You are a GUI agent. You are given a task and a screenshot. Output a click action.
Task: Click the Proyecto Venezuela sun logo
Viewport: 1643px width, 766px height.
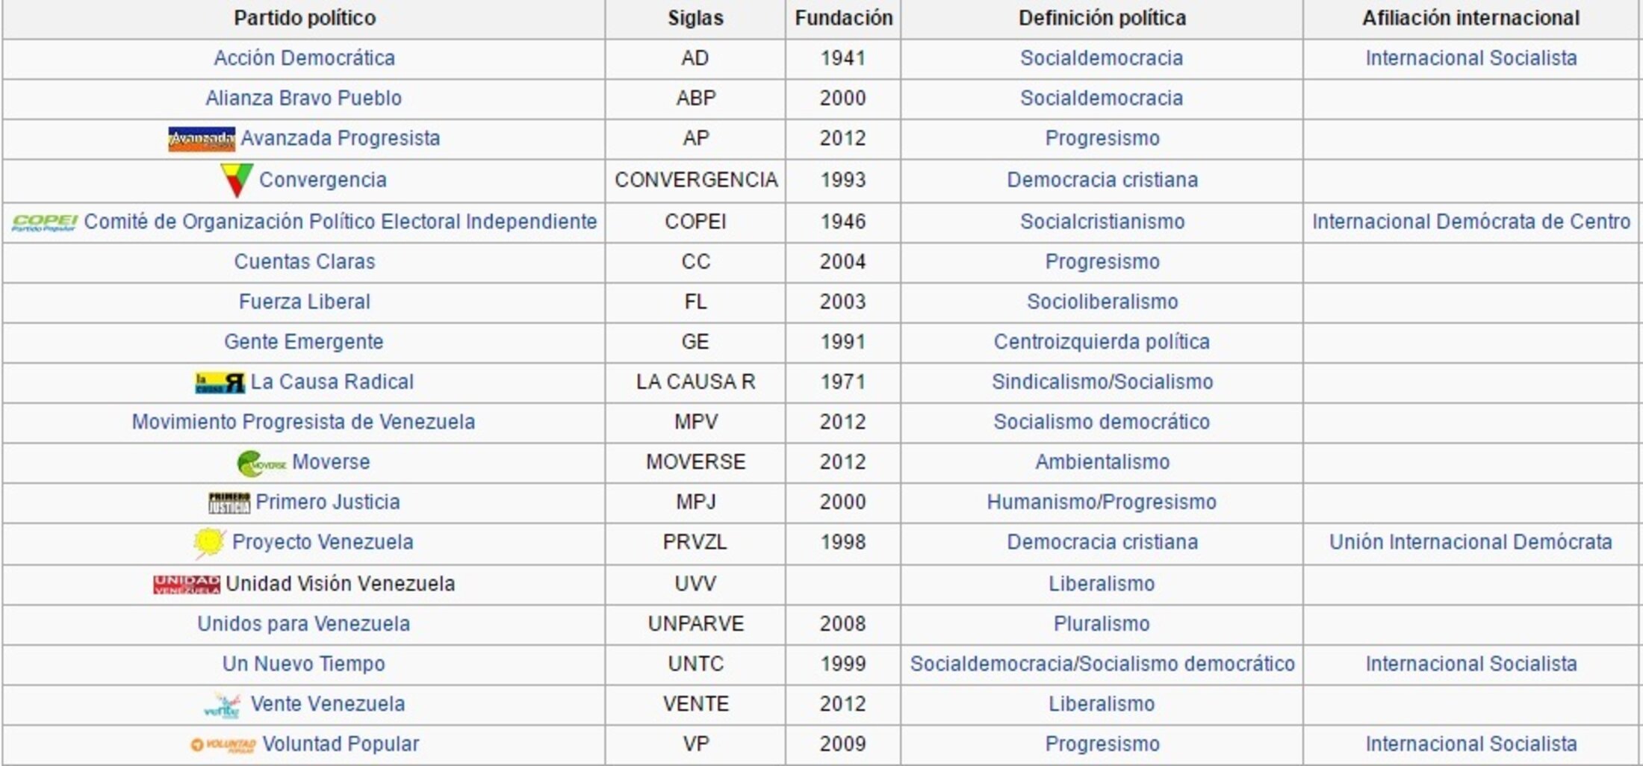209,543
